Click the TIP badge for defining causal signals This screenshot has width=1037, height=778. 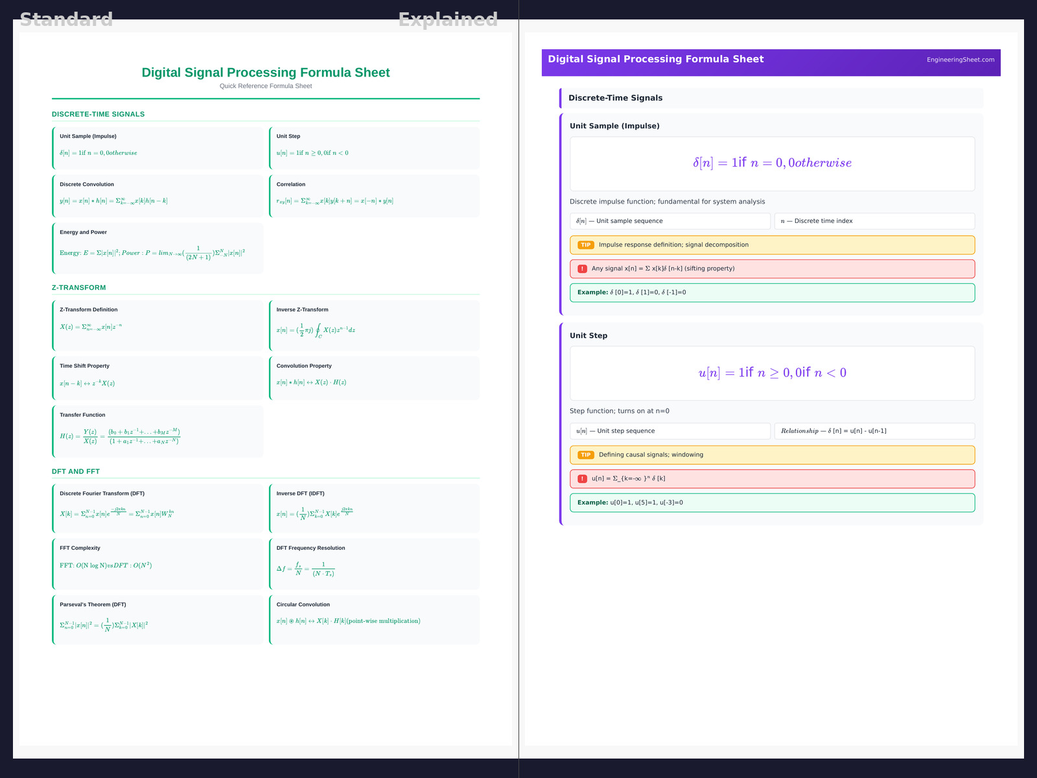pos(585,455)
